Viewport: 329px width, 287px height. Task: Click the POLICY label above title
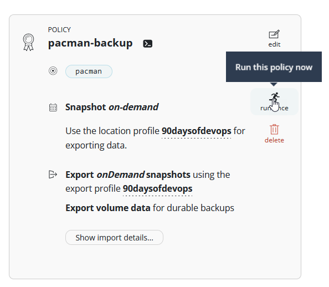click(59, 30)
